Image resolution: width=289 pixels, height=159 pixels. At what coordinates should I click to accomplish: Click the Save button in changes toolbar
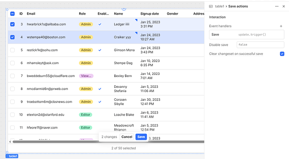[141, 137]
